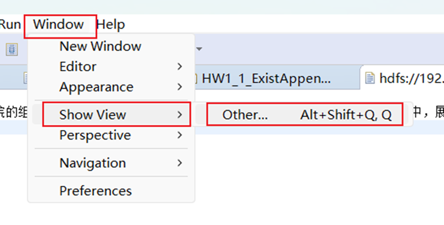
Task: Click the list-style icon in the toolbar
Action: pyautogui.click(x=12, y=49)
